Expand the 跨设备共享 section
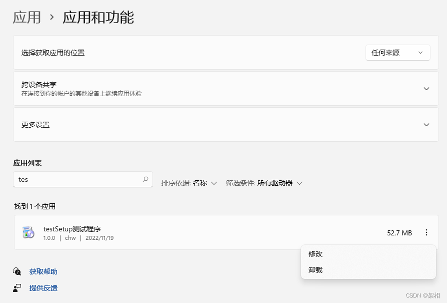 (x=426, y=89)
